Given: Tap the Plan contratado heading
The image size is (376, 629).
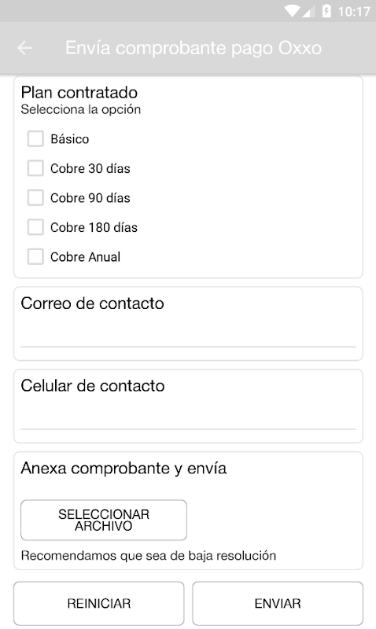Looking at the screenshot, I should click(79, 93).
